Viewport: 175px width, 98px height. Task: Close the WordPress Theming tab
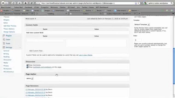(32, 14)
